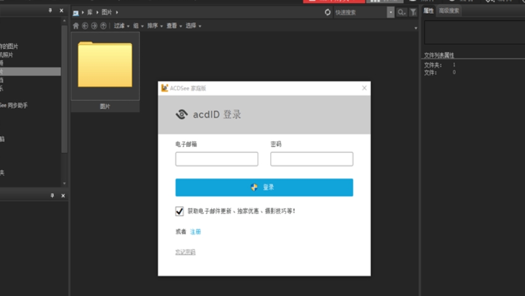This screenshot has width=525, height=296.
Task: Select the tree item ending in 的图片
Action: tap(9, 46)
